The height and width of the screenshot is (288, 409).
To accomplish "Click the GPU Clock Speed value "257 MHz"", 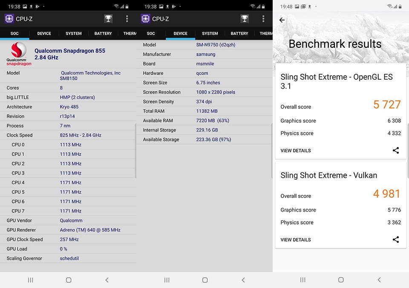I will click(69, 239).
